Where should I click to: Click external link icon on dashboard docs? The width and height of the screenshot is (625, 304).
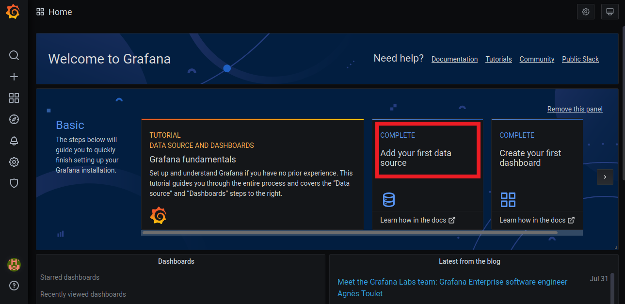pos(571,220)
